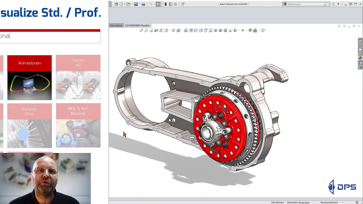The image size is (363, 204).
Task: Save the Baker Transmission assembly
Action: [136, 4]
